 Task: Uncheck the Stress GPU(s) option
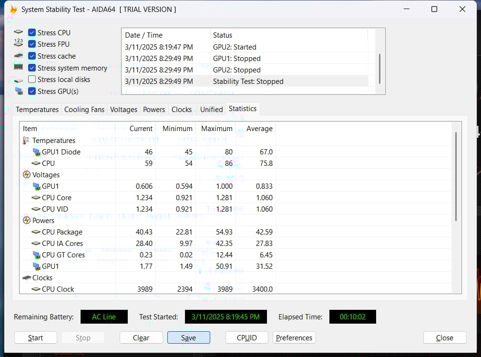32,92
